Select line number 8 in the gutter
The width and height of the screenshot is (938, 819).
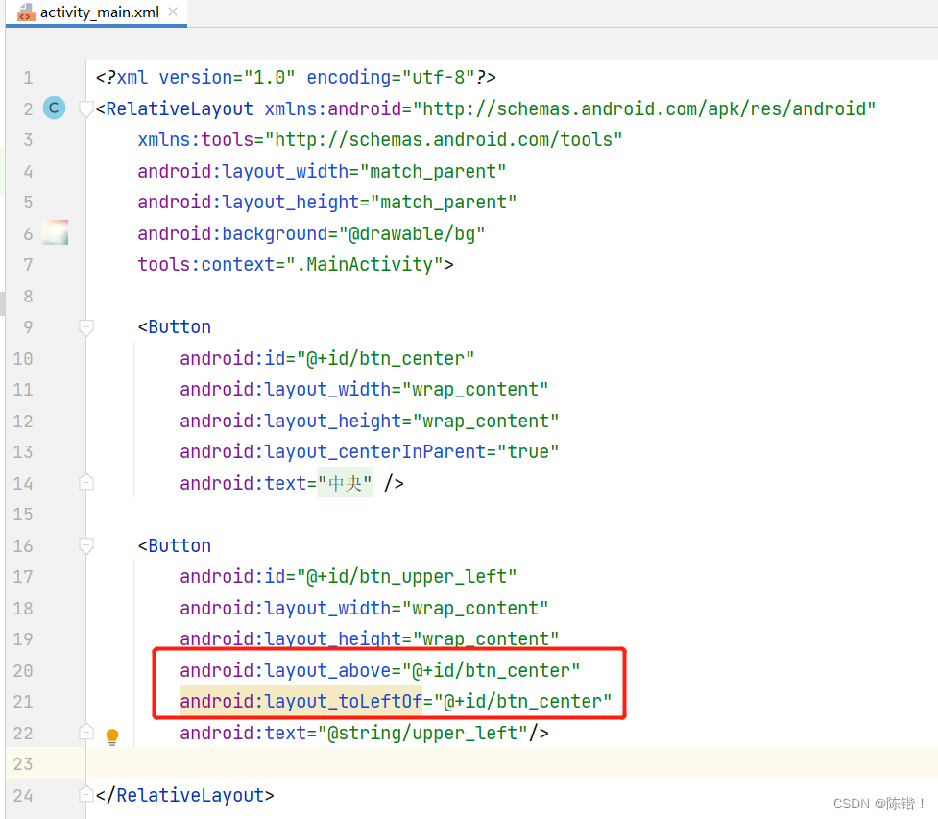[x=28, y=296]
